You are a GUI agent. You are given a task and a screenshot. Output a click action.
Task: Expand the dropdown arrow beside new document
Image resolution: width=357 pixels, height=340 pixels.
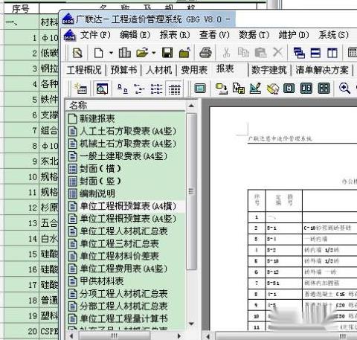tap(111, 53)
